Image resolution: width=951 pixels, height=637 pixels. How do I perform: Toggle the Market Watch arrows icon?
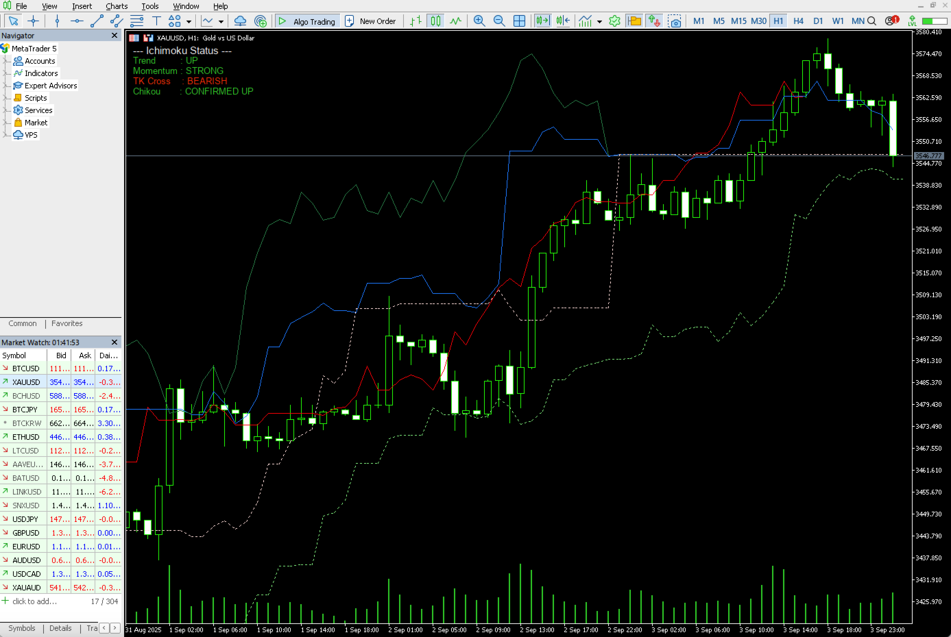tap(654, 21)
